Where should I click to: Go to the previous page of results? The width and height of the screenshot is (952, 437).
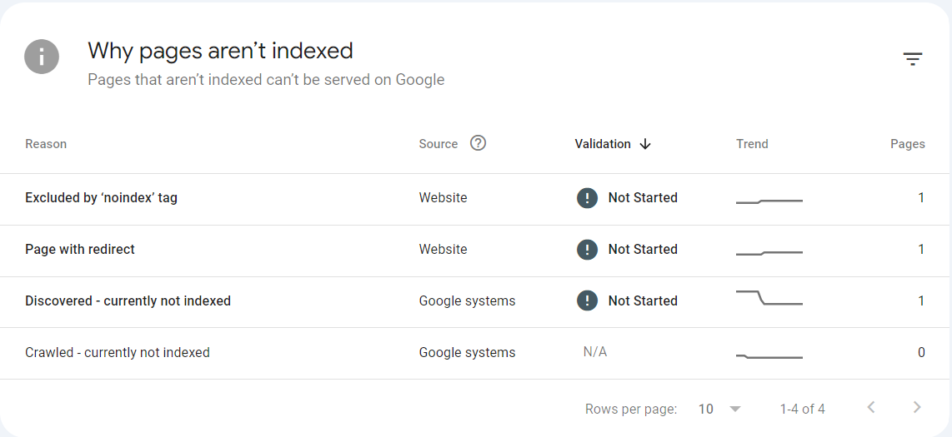[x=871, y=407]
